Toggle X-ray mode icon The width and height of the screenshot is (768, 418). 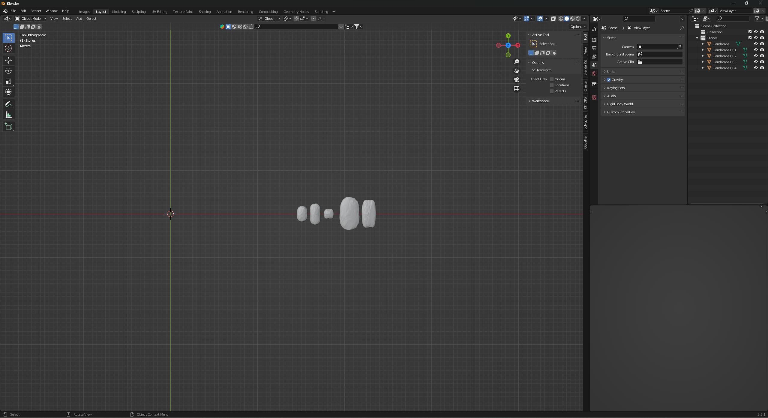click(x=553, y=19)
